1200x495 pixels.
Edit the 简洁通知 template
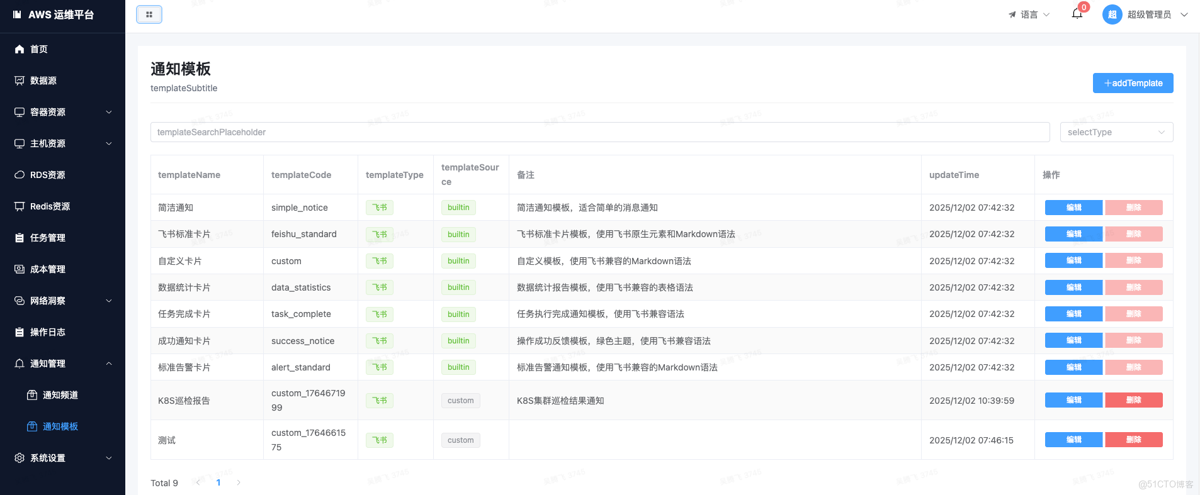coord(1073,208)
